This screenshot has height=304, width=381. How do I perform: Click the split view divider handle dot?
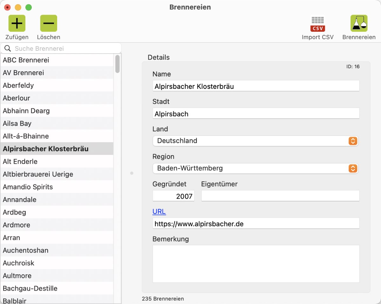[132, 173]
